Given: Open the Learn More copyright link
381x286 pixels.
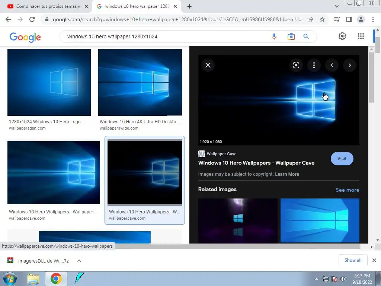Looking at the screenshot, I should (287, 174).
